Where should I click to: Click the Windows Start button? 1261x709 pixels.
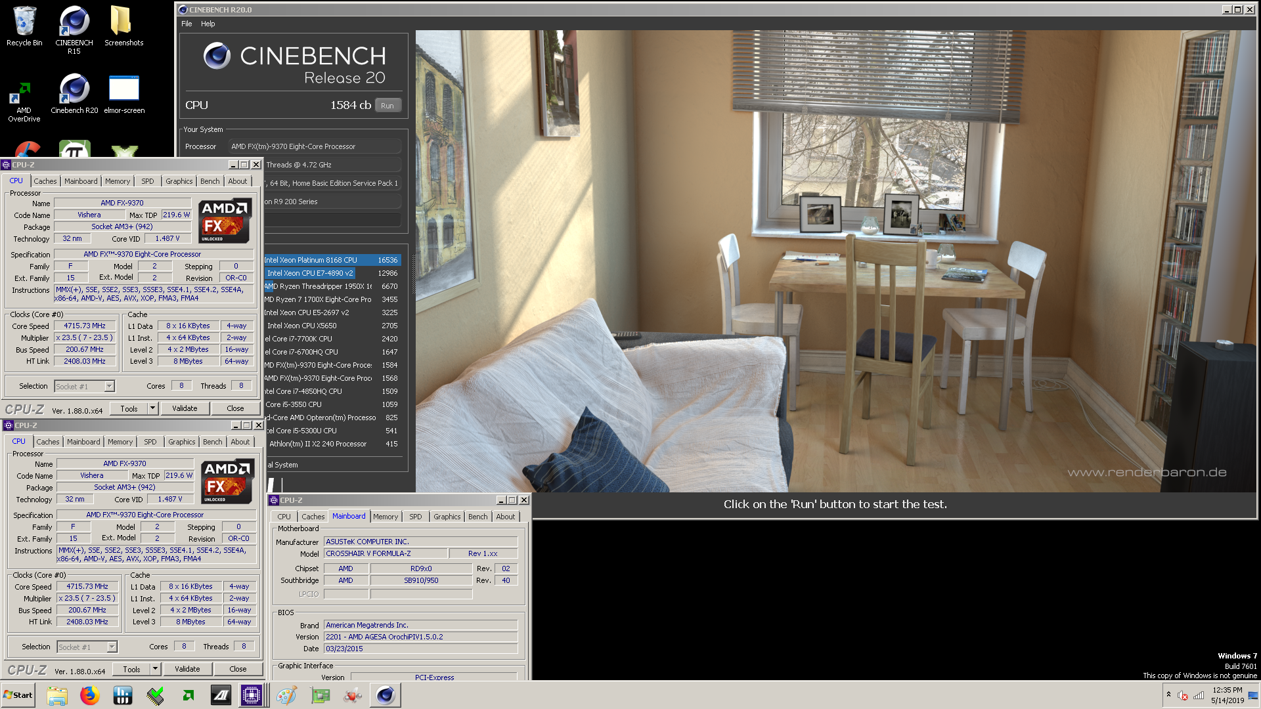click(x=18, y=695)
